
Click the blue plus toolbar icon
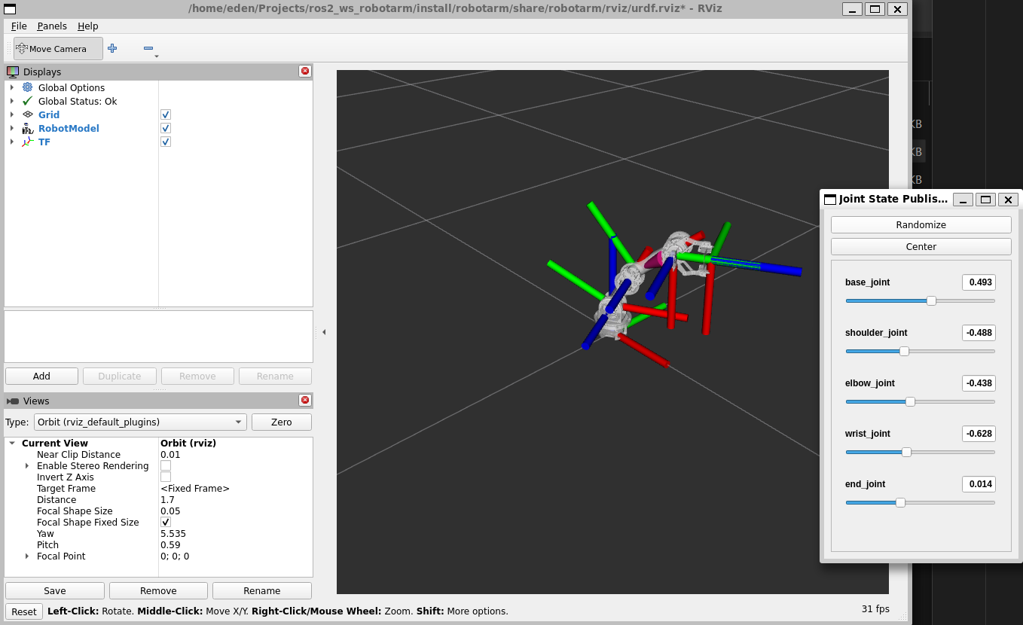pos(112,48)
